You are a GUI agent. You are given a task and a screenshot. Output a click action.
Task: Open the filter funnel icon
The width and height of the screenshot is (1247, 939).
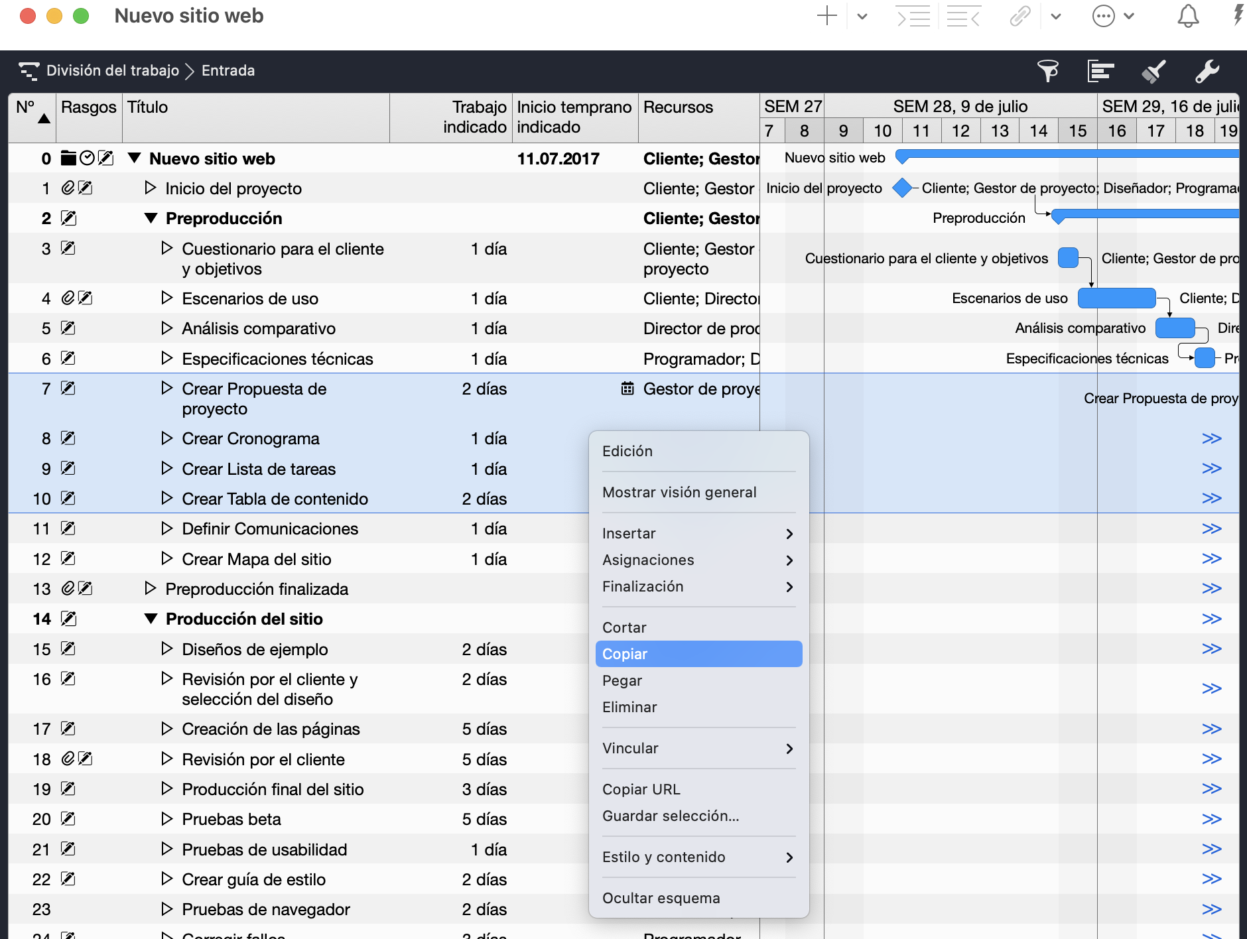click(x=1048, y=71)
